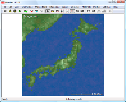Click the 2000km scale bar label

[x=98, y=94]
